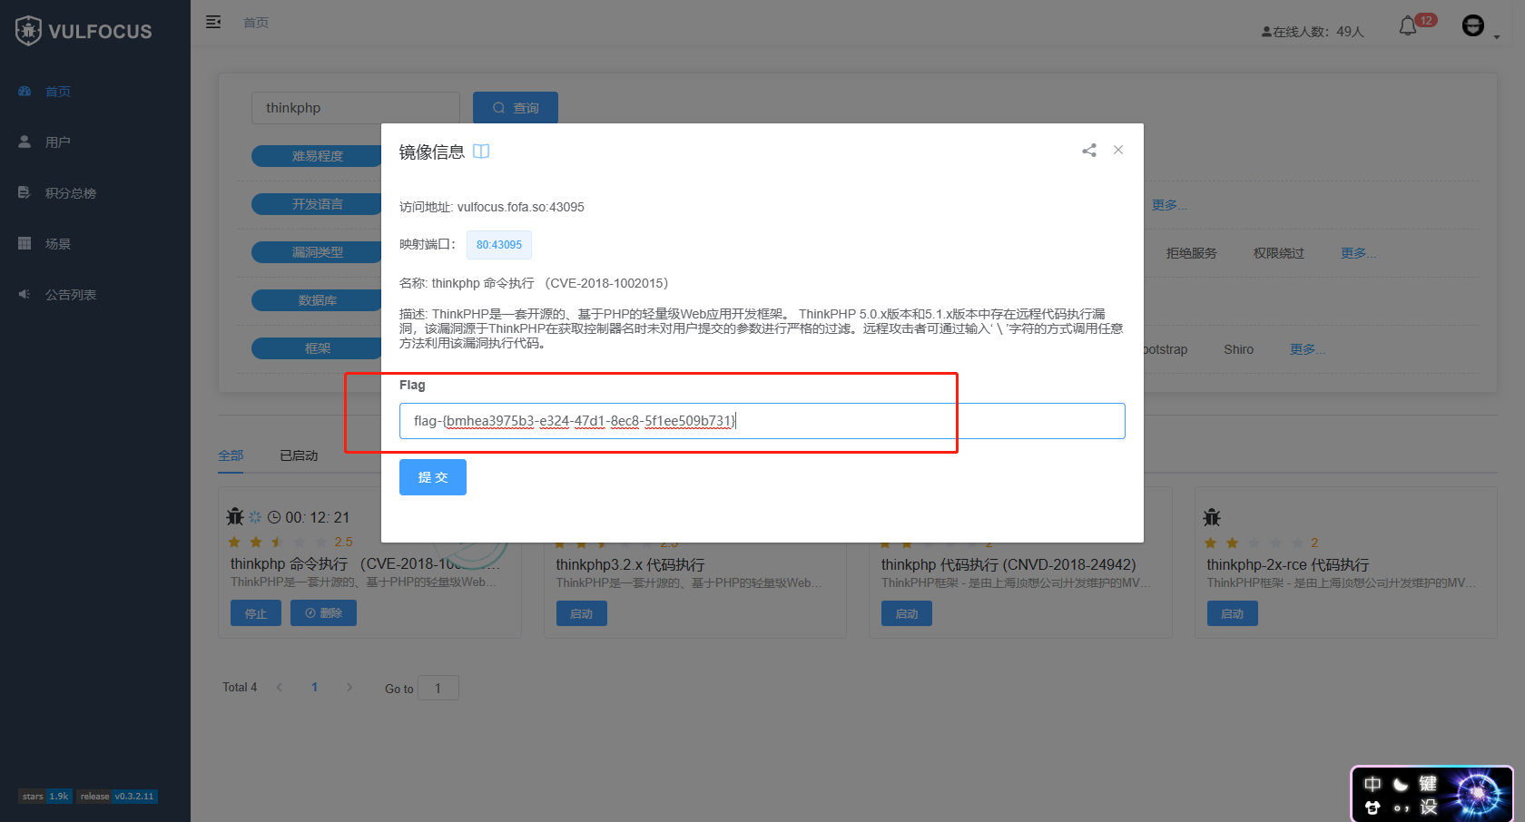Collapse the sidebar using the hamburger icon

tap(213, 21)
